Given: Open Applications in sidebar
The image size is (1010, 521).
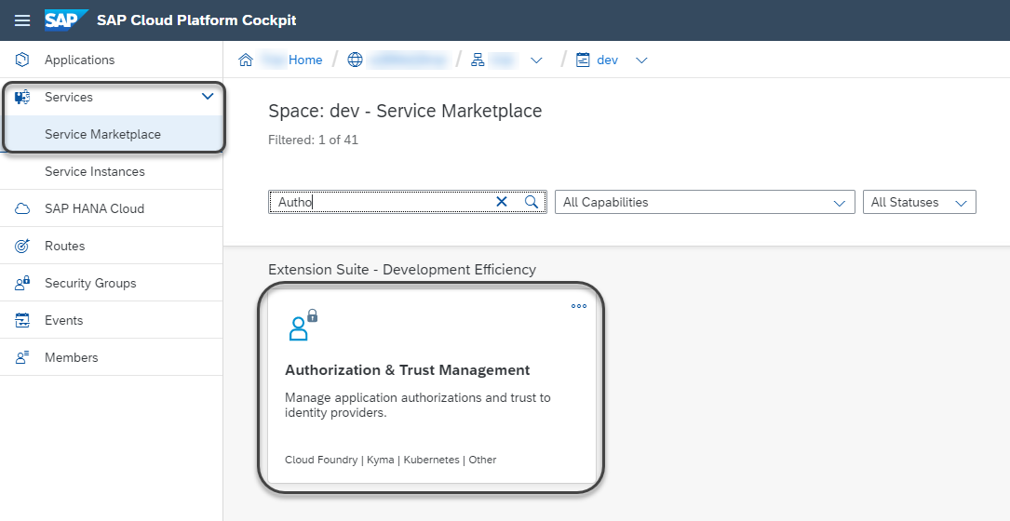Looking at the screenshot, I should click(x=112, y=60).
